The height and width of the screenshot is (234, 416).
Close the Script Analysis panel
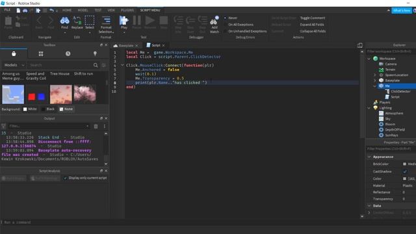click(106, 171)
